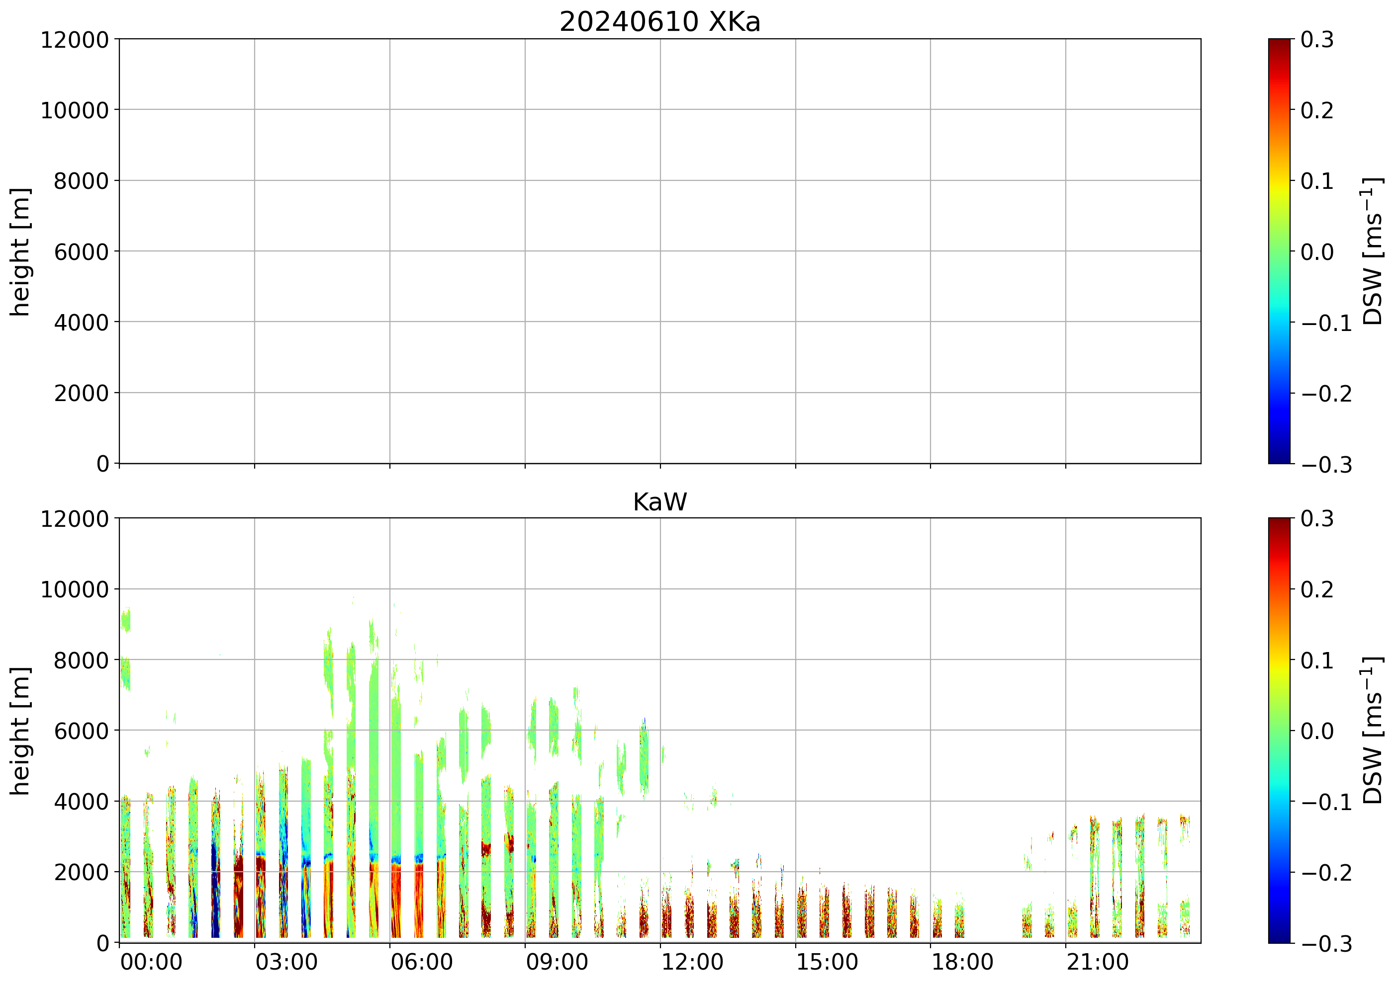Click bottom plot's 'height [m]' axis label
This screenshot has width=1397, height=984.
[x=20, y=731]
